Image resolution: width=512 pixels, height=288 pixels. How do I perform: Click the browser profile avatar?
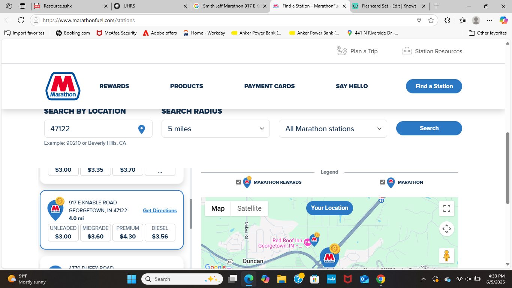(x=476, y=20)
